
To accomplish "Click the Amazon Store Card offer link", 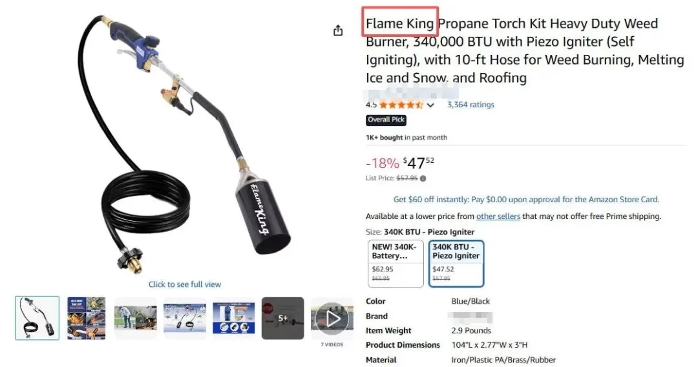I will [x=525, y=199].
